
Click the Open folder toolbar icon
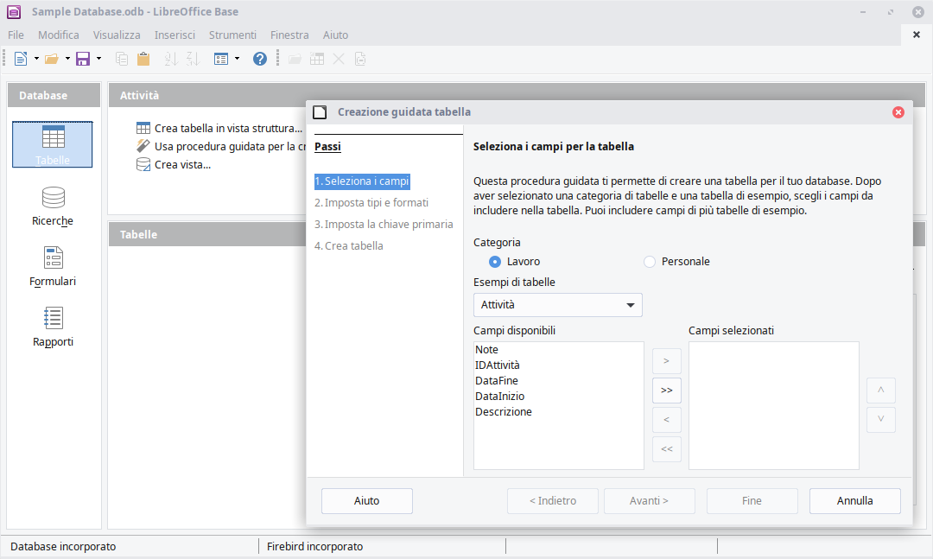tap(52, 59)
